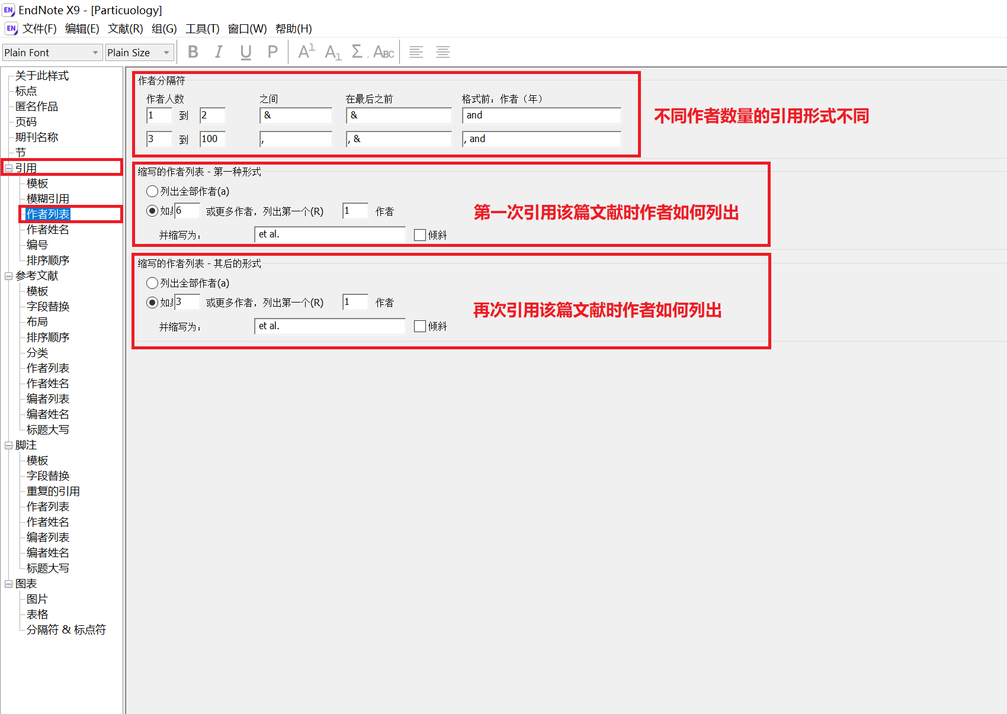Open 组(G) menu
Screen dimensions: 1007x714
164,28
